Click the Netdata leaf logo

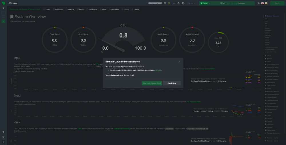click(3, 3)
